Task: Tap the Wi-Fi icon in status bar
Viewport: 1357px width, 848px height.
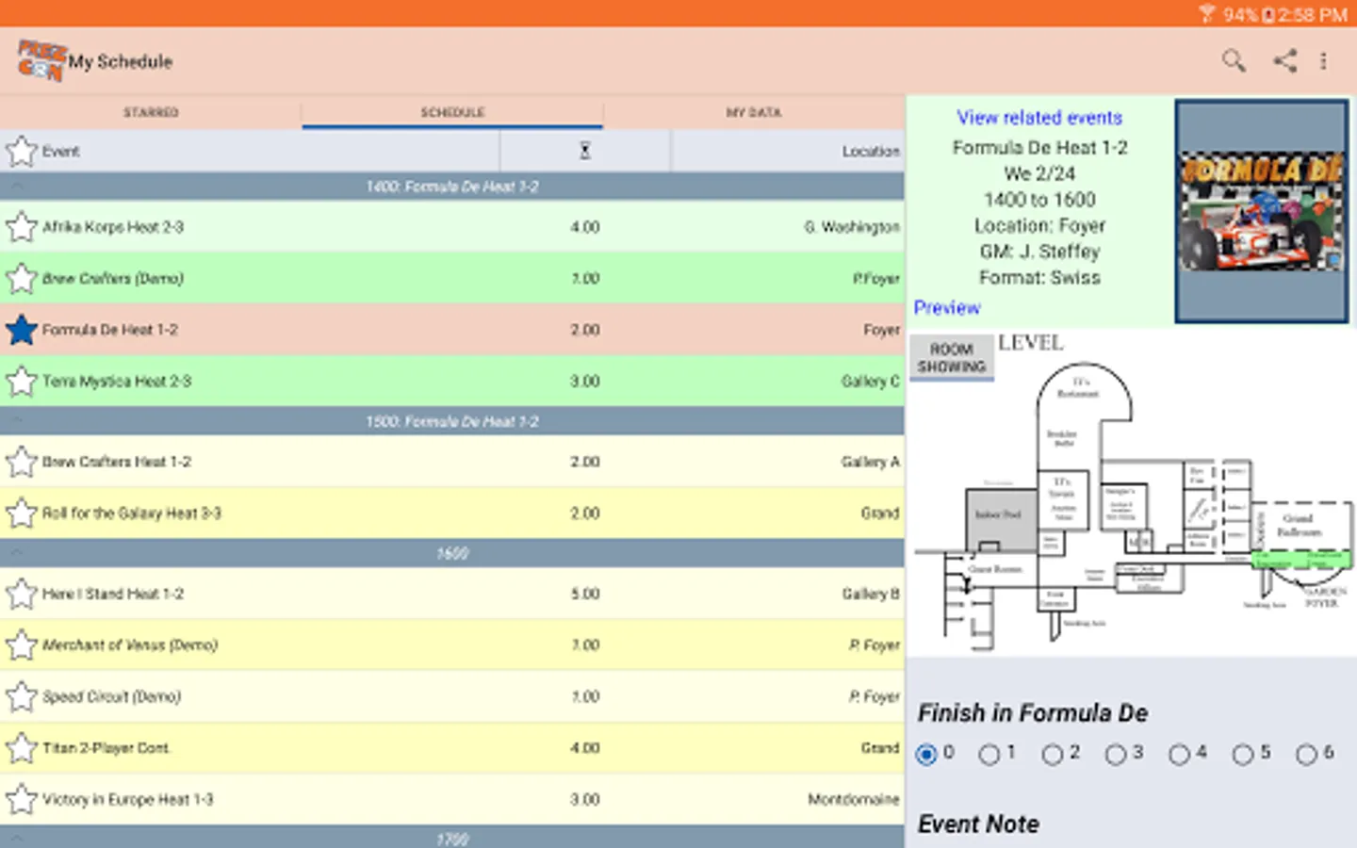Action: (1207, 14)
